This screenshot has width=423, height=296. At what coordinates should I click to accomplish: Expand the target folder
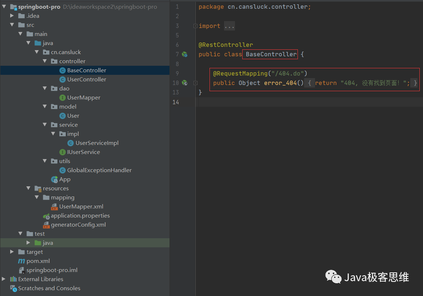tap(12, 252)
